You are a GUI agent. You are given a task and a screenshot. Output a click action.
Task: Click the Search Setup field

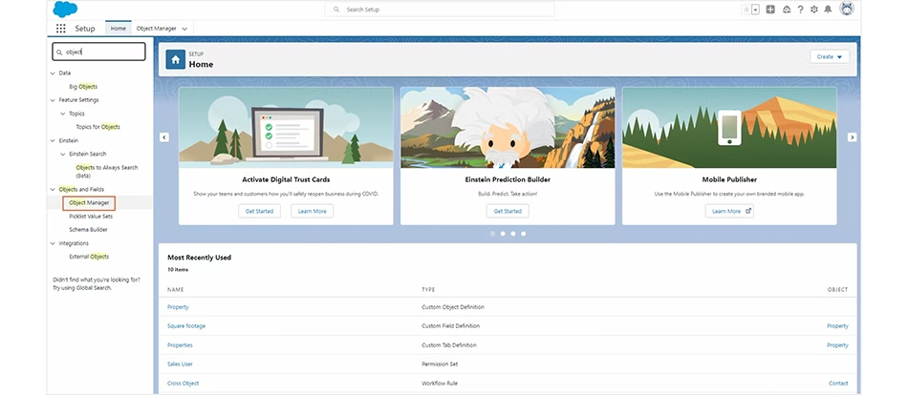coord(440,10)
